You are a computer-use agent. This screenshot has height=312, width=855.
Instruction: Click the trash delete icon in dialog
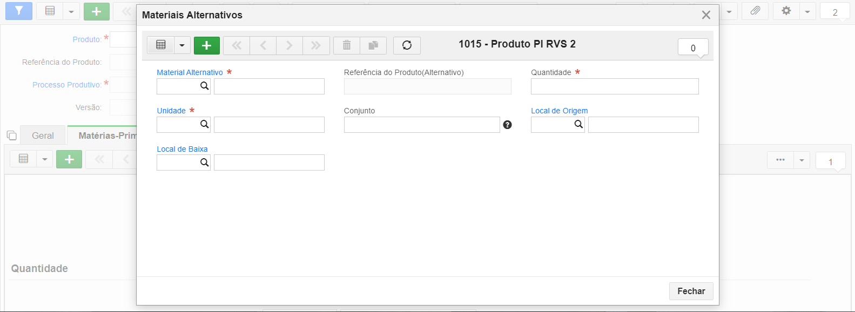347,45
